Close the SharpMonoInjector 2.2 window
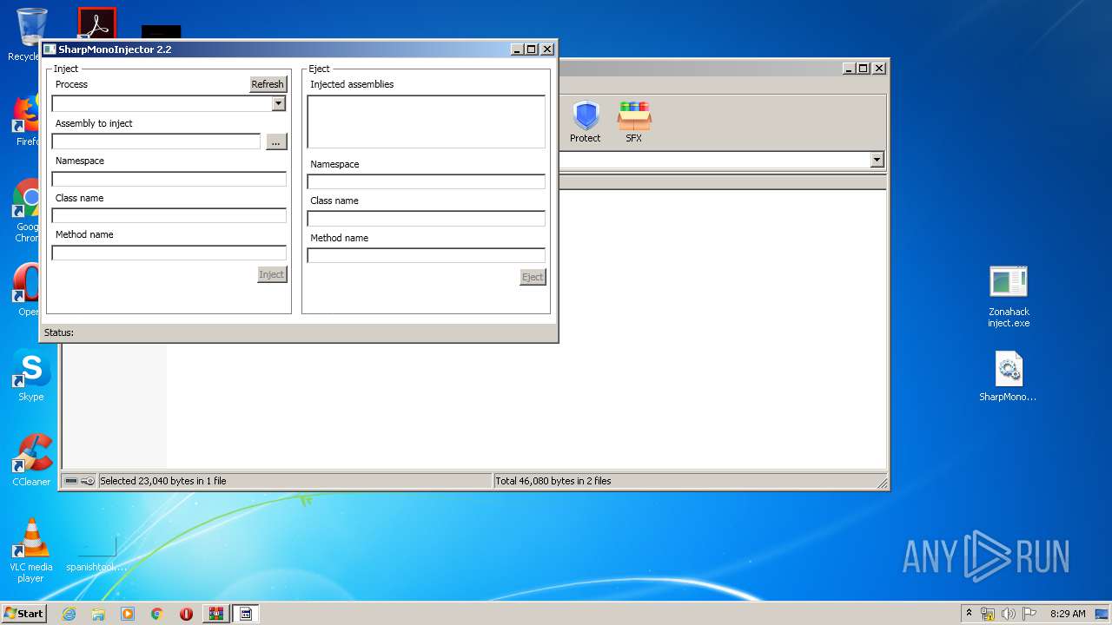Screen dimensions: 1112x625 click(x=547, y=49)
